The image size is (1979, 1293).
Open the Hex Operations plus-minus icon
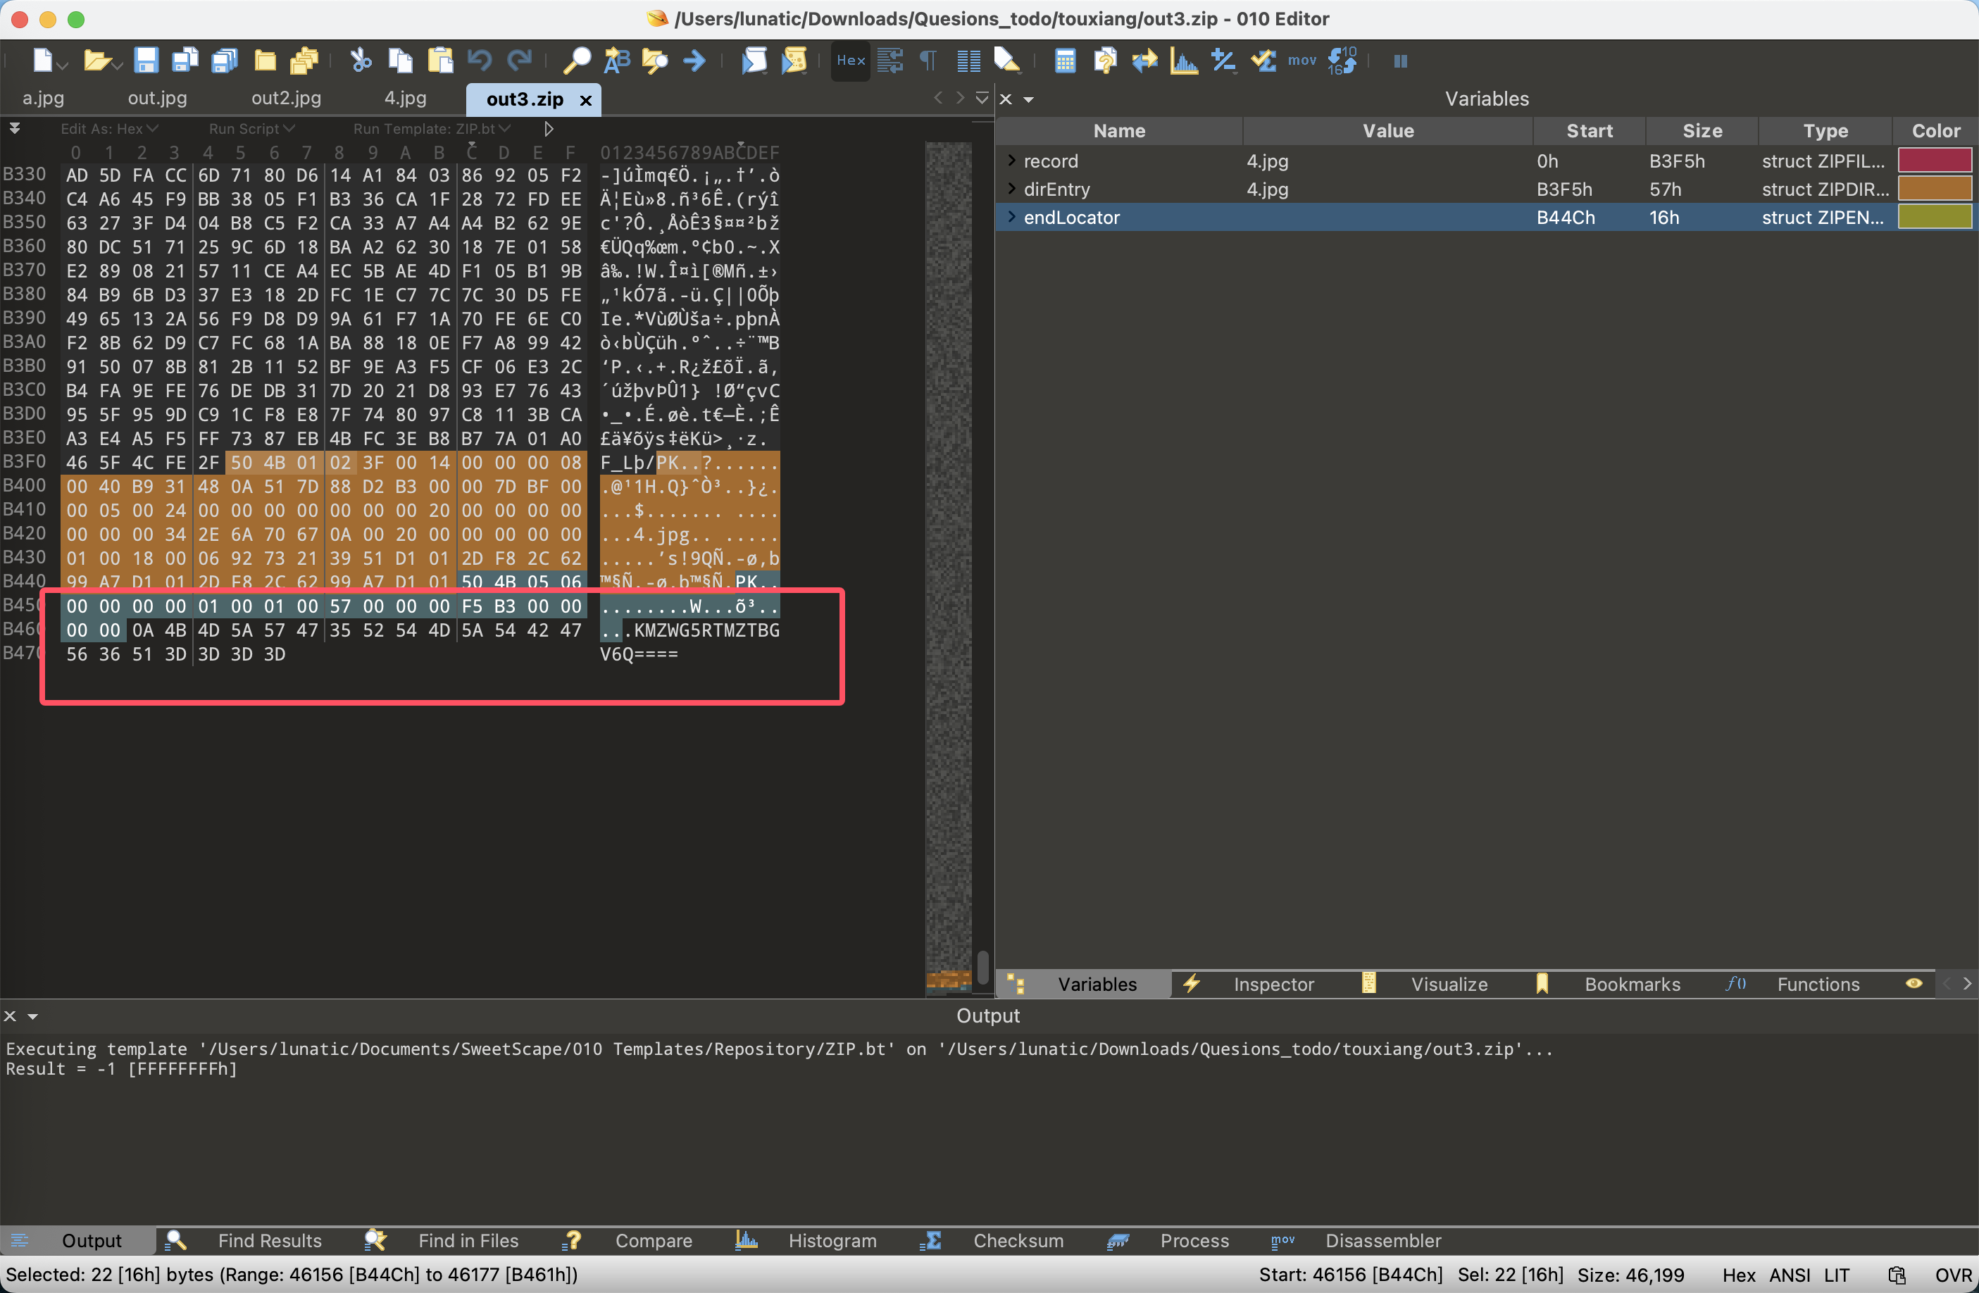point(1223,61)
